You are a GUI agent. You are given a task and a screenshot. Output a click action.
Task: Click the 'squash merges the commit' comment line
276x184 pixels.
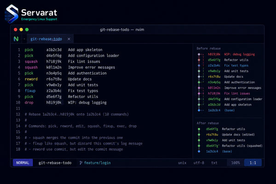tap(74, 138)
